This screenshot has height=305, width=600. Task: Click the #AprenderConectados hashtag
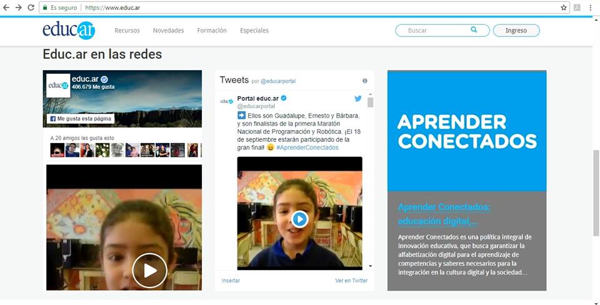[x=307, y=147]
